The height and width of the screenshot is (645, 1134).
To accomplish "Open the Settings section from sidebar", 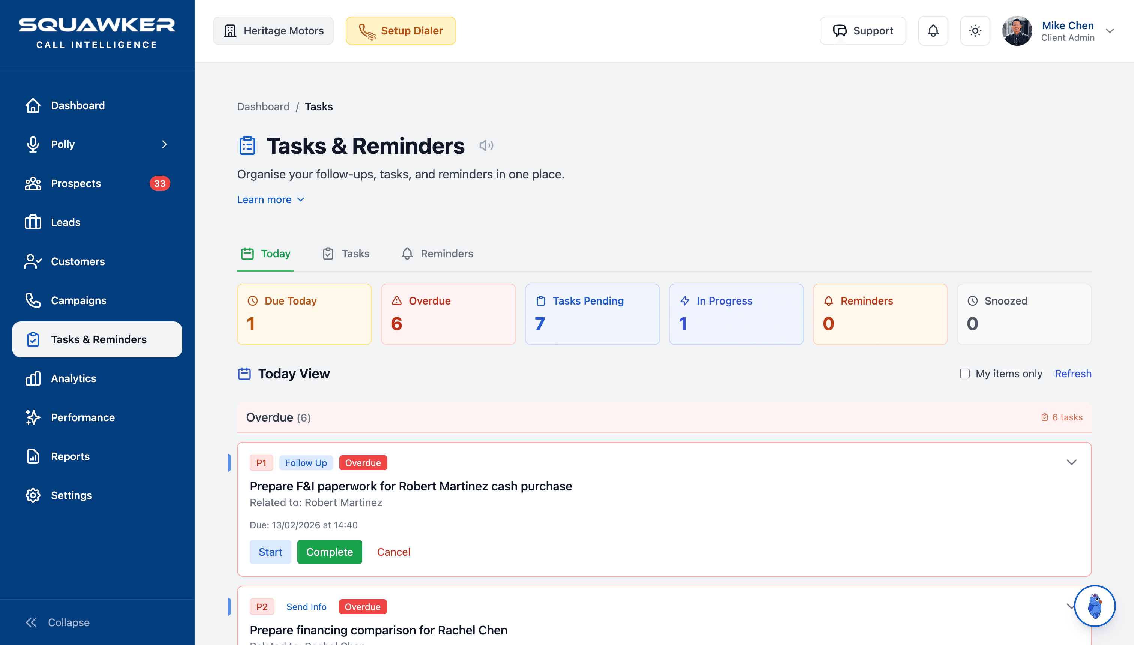I will point(71,495).
